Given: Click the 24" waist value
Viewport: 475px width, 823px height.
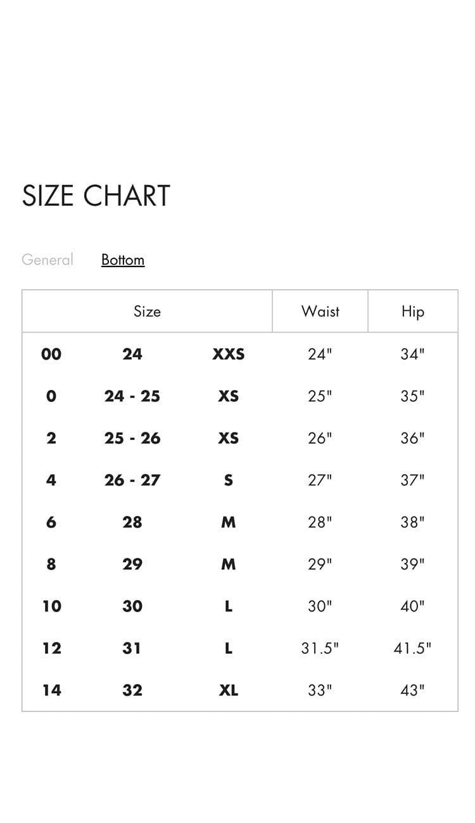Looking at the screenshot, I should point(319,354).
